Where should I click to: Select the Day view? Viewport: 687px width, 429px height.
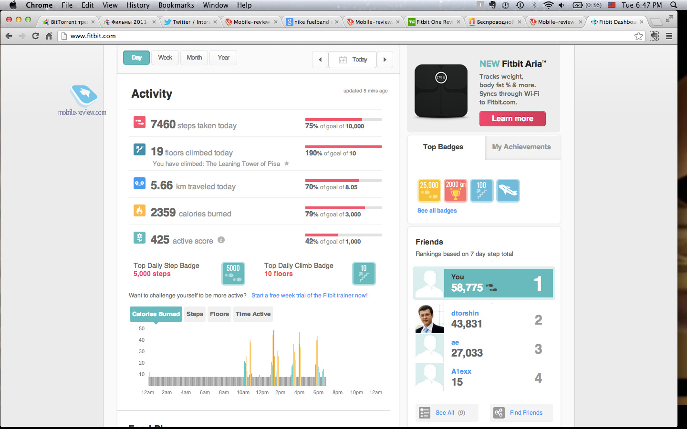(136, 58)
